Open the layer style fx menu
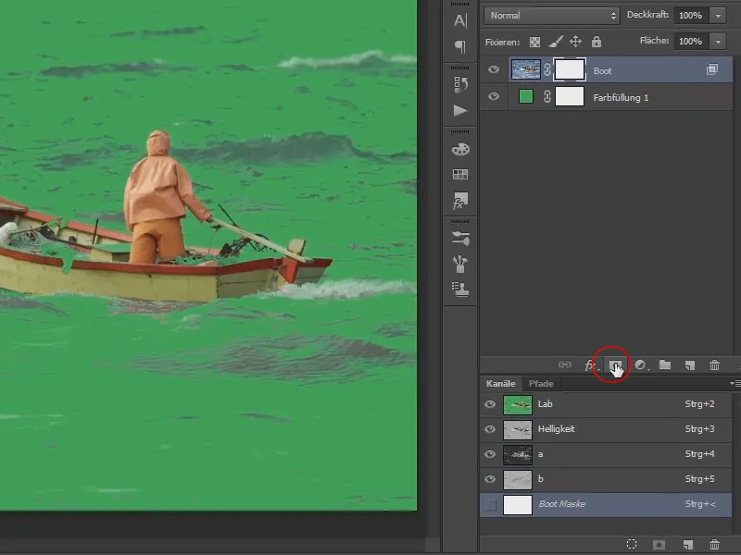Viewport: 741px width, 555px height. [591, 365]
